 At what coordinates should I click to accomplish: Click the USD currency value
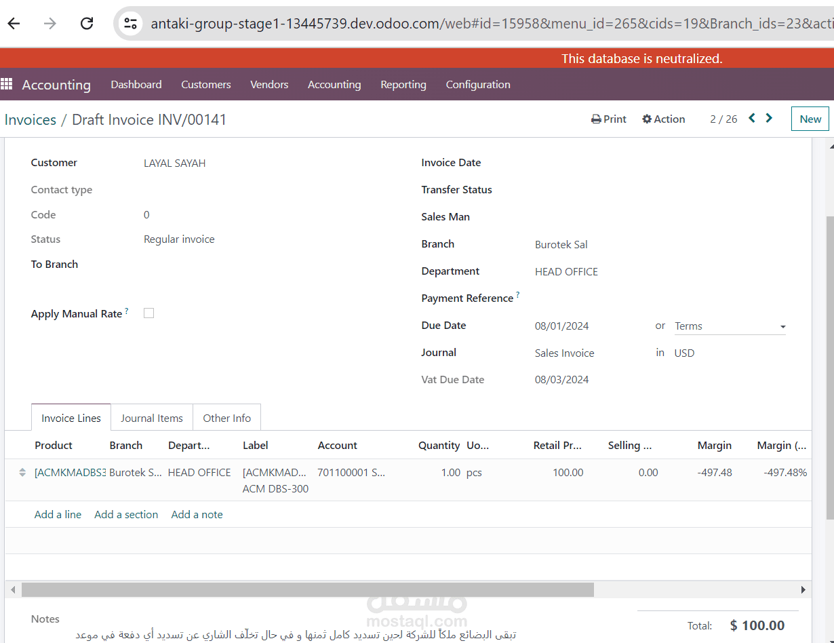coord(684,353)
